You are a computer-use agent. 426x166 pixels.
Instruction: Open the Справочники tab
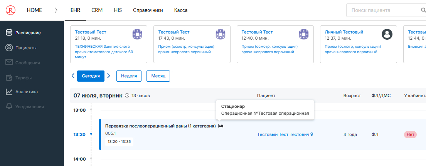pos(148,10)
